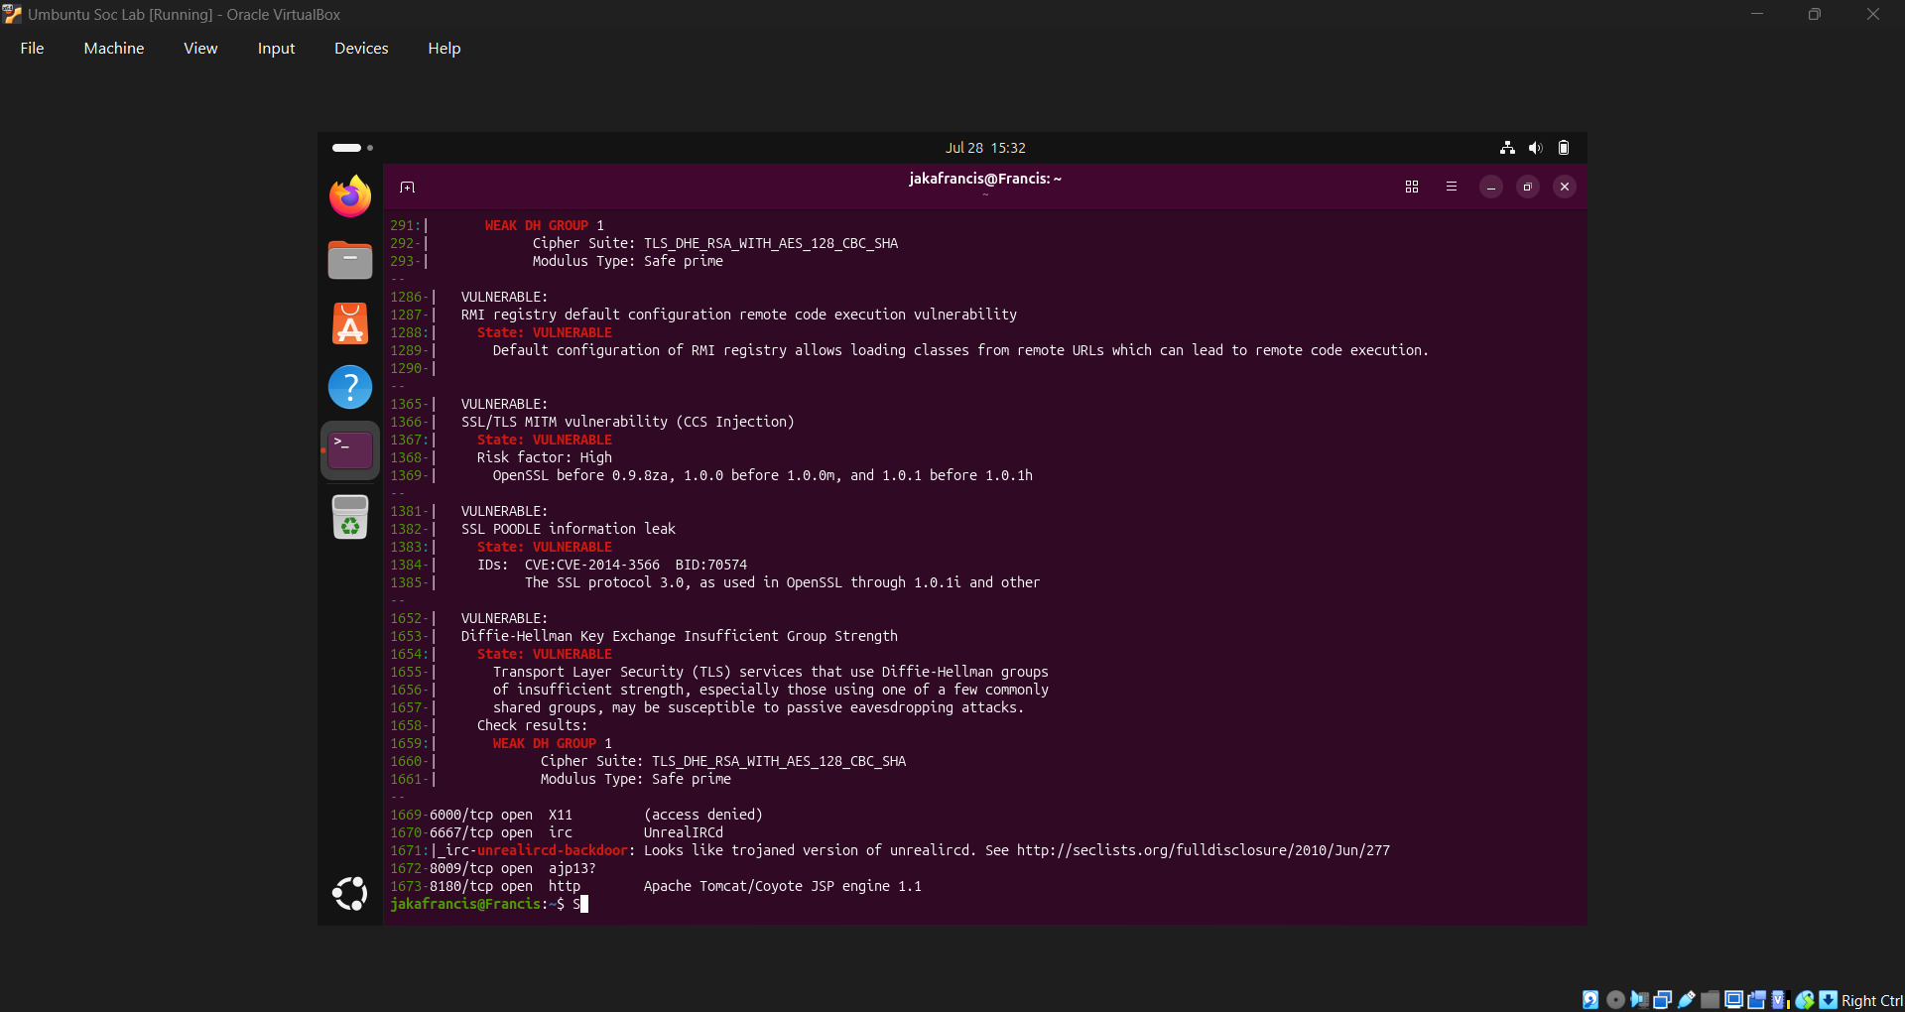Click the grid icon in the Terminal header
The height and width of the screenshot is (1012, 1905).
coord(1412,187)
